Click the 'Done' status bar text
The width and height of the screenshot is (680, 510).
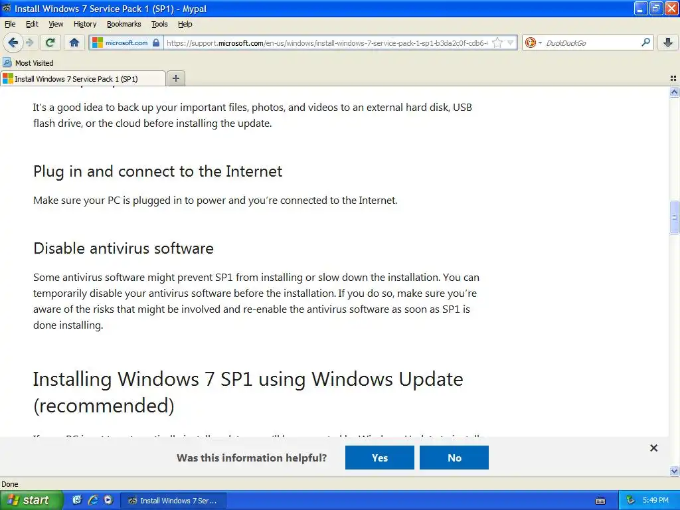coord(9,484)
